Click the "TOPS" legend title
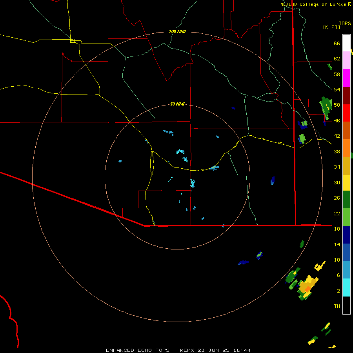The image size is (353, 353). tap(345, 23)
